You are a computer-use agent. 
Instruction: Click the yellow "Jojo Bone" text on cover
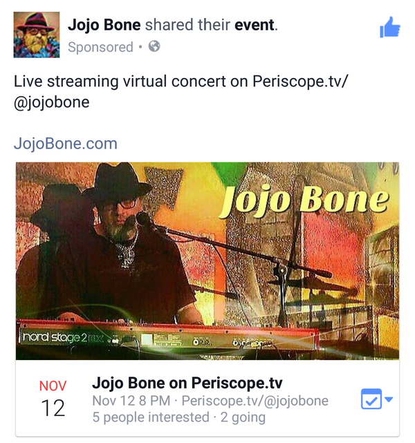coord(304,200)
